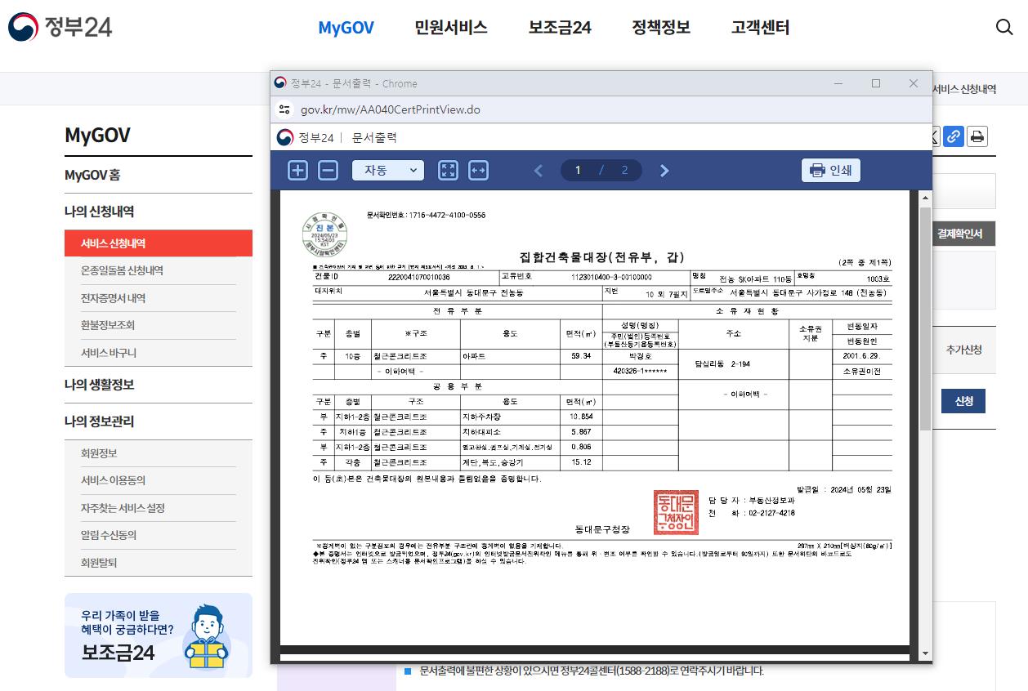The width and height of the screenshot is (1028, 691).
Task: Open 자주찾는 서비스 설정 sidebar item
Action: (123, 508)
